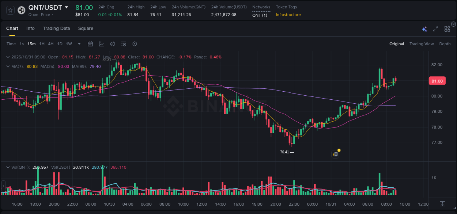The image size is (457, 214).
Task: Click the QNT token logo
Action: pyautogui.click(x=21, y=10)
